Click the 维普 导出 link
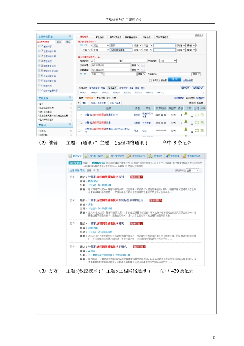Image resolution: width=244 pixels, height=346 pixels. pos(82,170)
